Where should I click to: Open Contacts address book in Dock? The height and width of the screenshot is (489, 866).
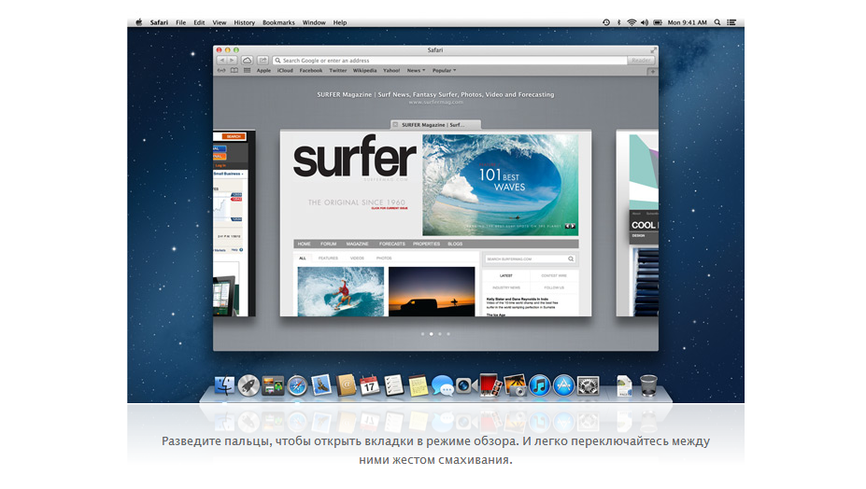pyautogui.click(x=346, y=384)
